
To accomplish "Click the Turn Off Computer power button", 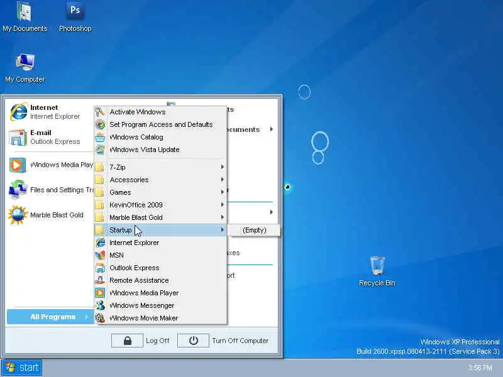I will click(x=193, y=341).
